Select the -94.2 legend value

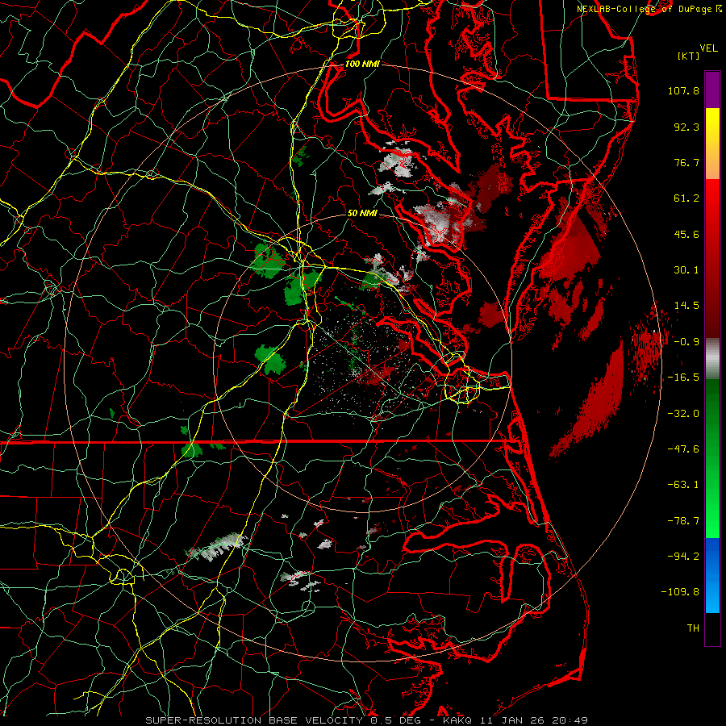(x=683, y=557)
